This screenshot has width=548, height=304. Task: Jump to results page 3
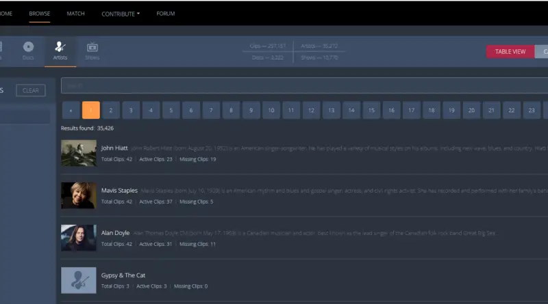click(x=131, y=110)
